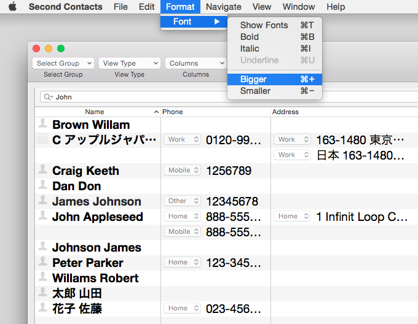This screenshot has height=324, width=418.
Task: Choose Bold from Font submenu
Action: point(275,37)
